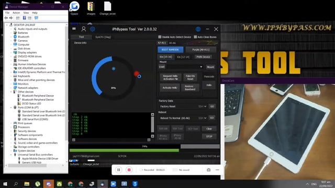
Task: Open the hamburger menu in iPhBypass Tool
Action: [x=74, y=29]
